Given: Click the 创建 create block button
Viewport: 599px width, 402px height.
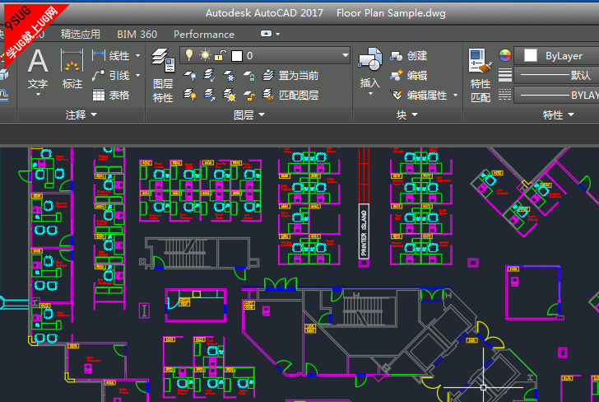Looking at the screenshot, I should pos(408,56).
